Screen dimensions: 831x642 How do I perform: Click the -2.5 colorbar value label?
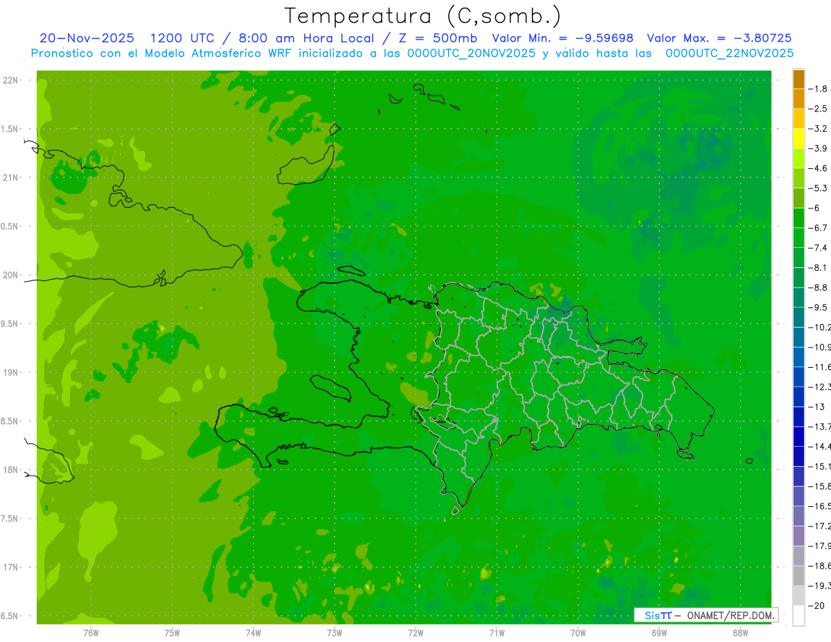point(819,109)
